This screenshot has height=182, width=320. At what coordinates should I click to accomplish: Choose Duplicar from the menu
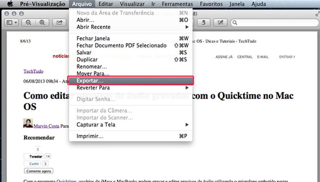click(131, 59)
